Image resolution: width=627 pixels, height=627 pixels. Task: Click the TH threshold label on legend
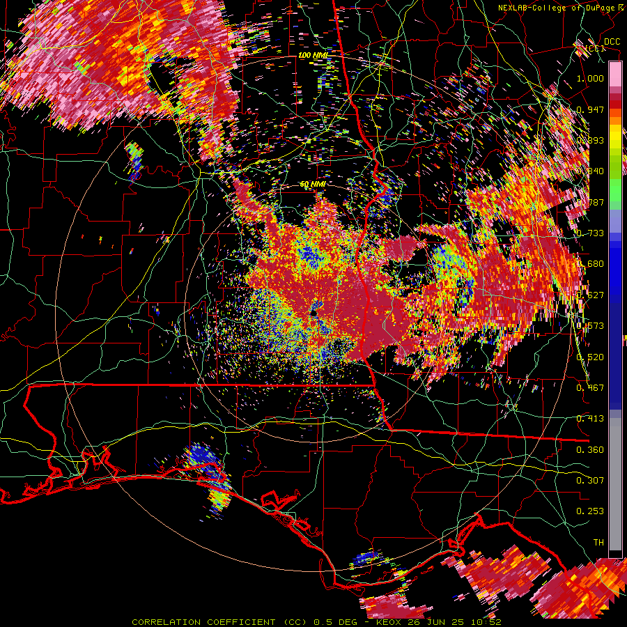tap(598, 542)
